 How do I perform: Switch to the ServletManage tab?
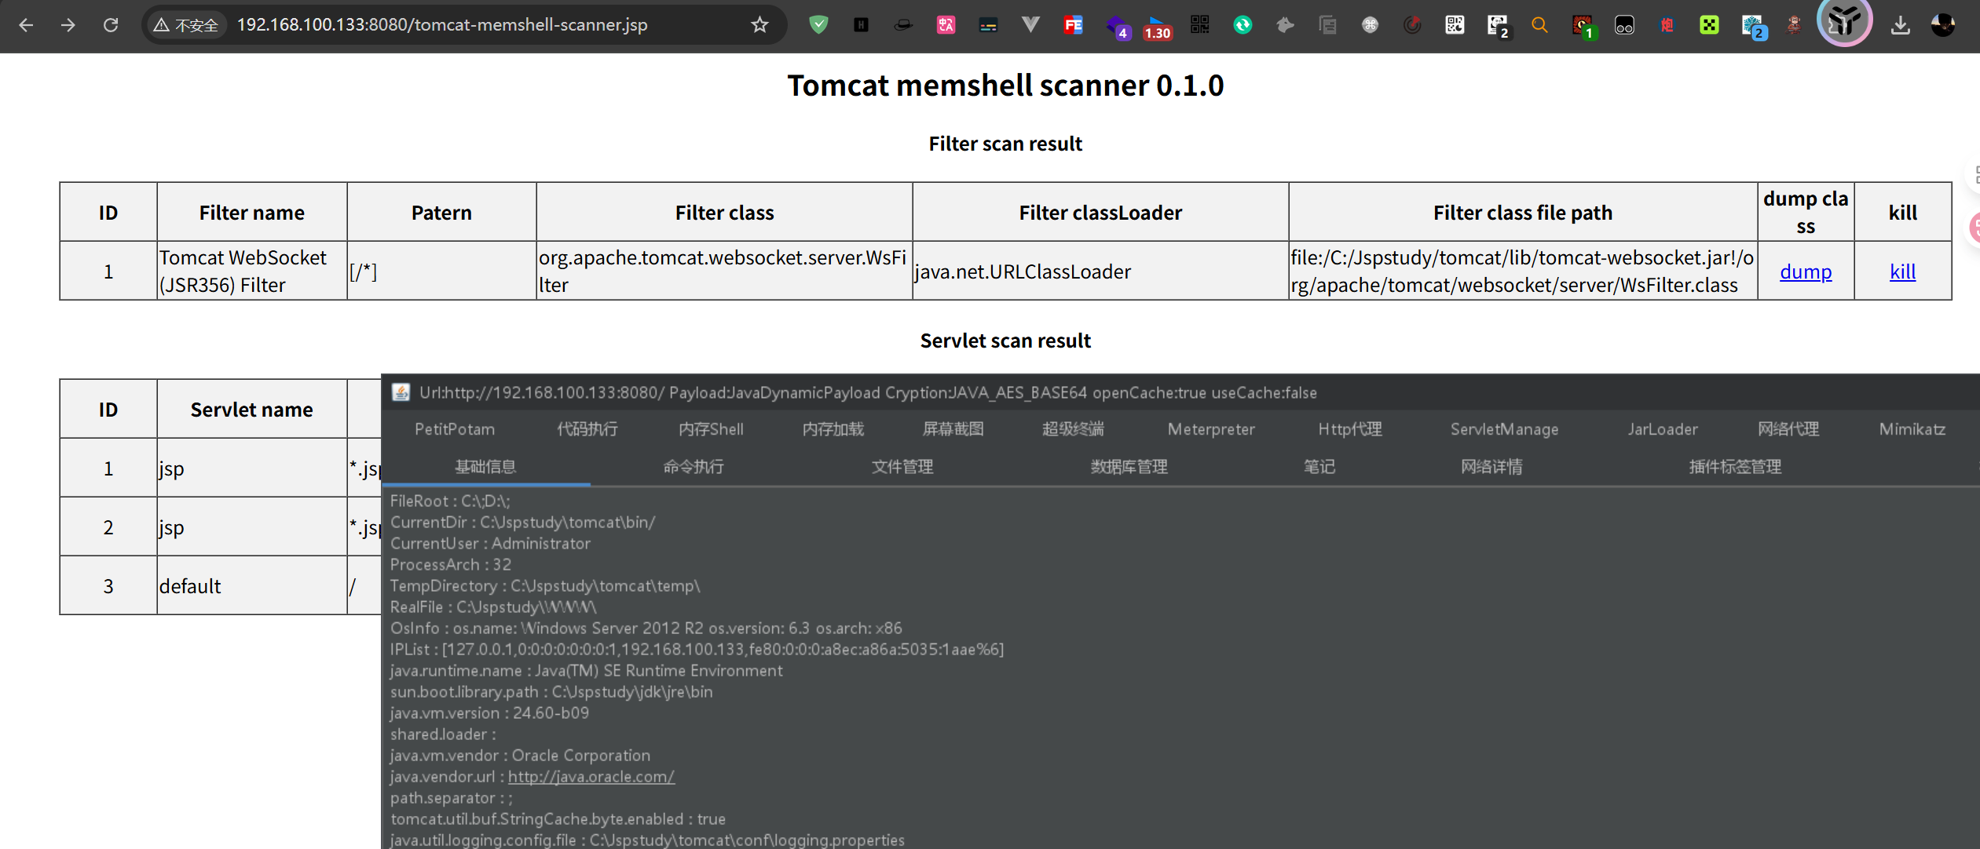click(x=1503, y=429)
